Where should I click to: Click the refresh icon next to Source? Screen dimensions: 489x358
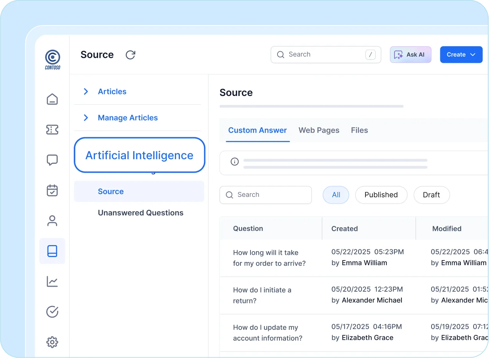point(130,55)
